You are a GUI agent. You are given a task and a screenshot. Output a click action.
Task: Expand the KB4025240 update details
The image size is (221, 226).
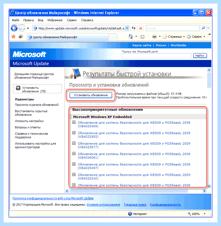point(74,175)
